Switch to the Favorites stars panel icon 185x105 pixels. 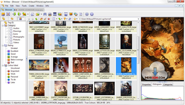[x=12, y=19]
